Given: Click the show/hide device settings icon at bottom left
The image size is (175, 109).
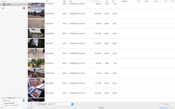Looking at the screenshot, I should point(2,108).
